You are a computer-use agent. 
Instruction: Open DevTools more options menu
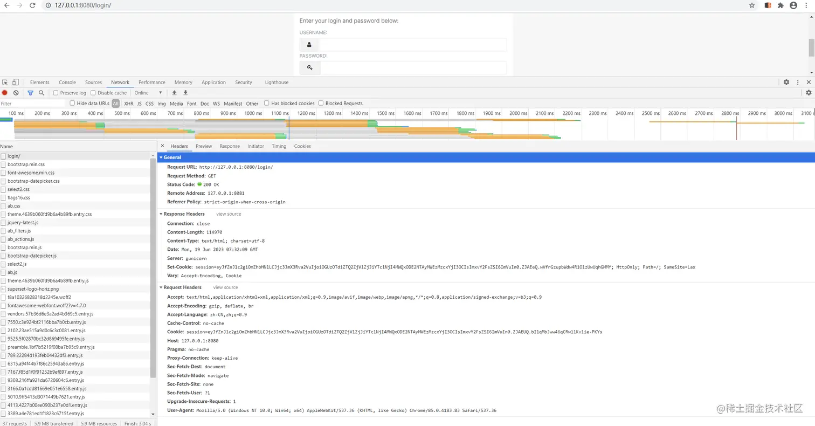click(x=798, y=83)
